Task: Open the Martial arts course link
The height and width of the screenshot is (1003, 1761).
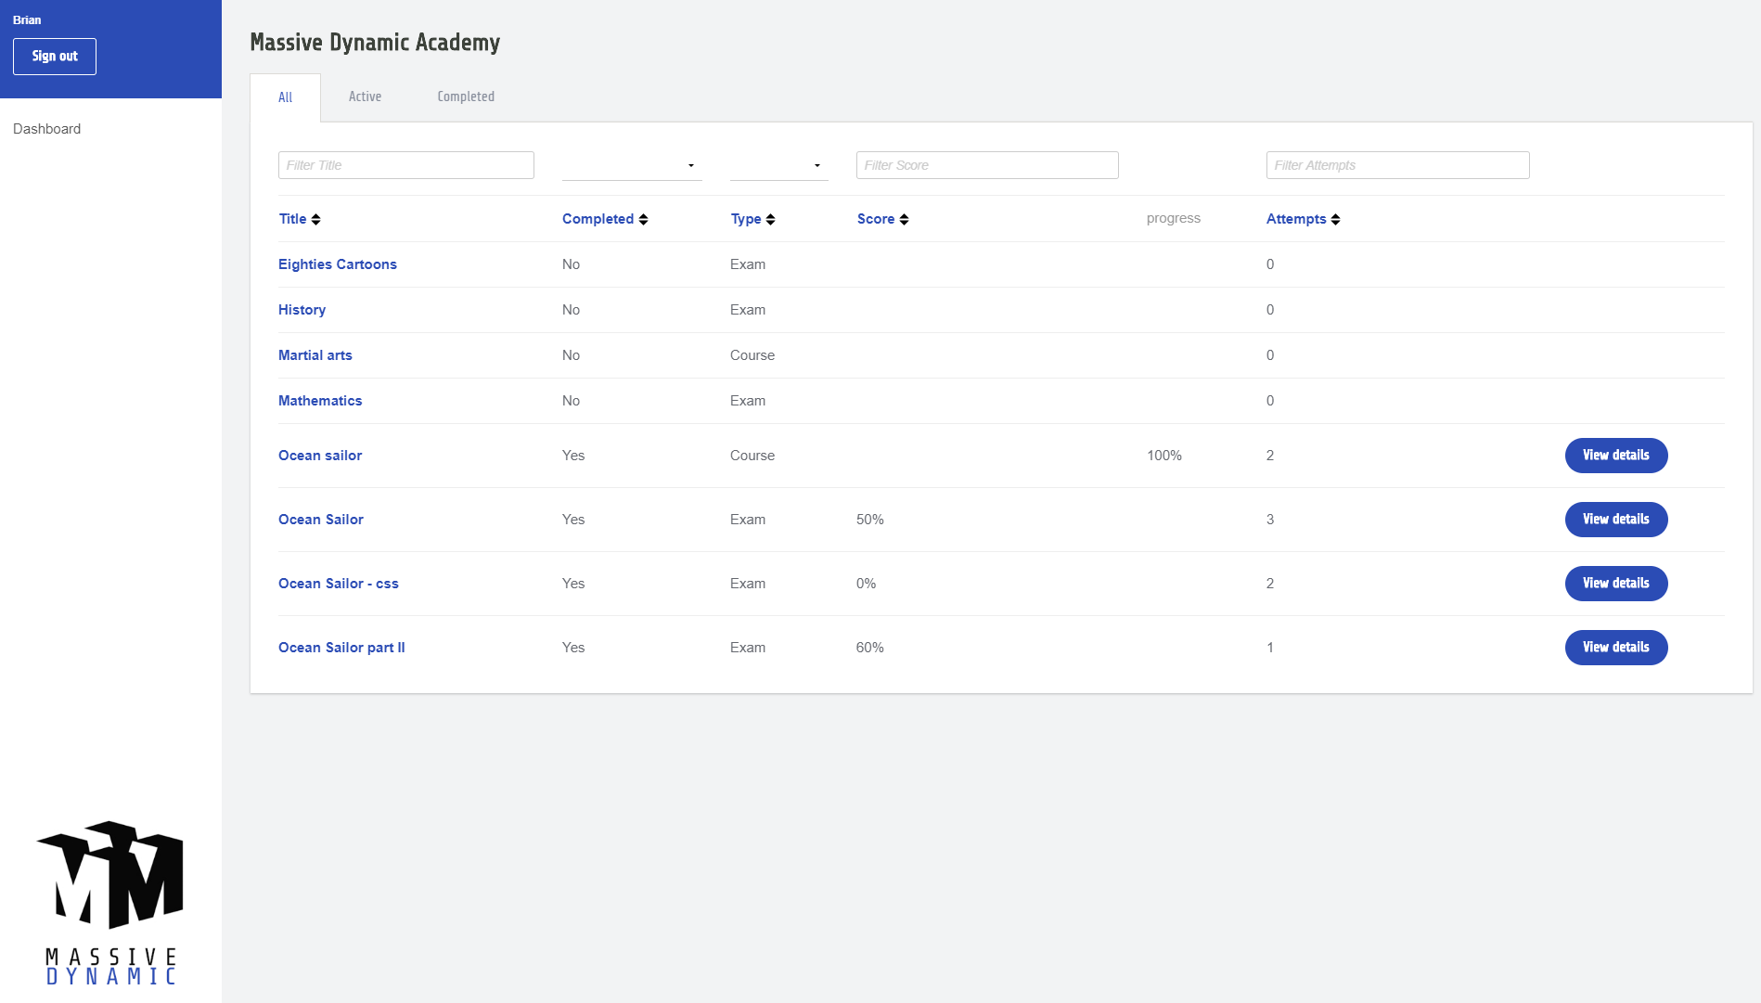Action: (315, 355)
